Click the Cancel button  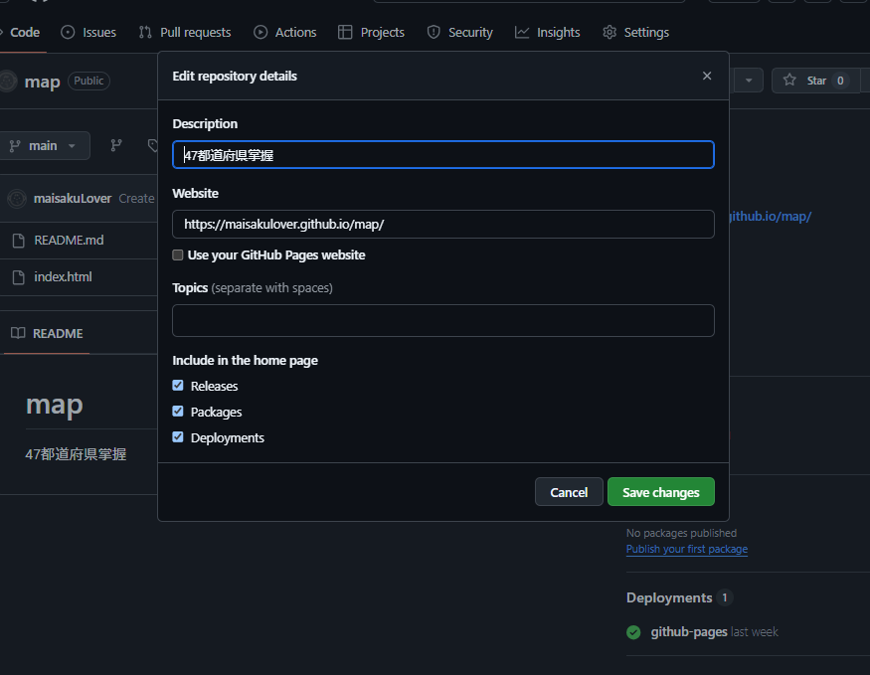pyautogui.click(x=569, y=492)
